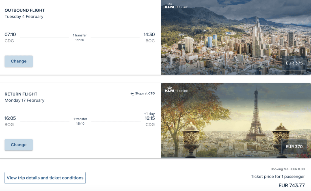This screenshot has width=311, height=191.
Task: Click the KLM logo on the Paris image
Action: tap(170, 90)
